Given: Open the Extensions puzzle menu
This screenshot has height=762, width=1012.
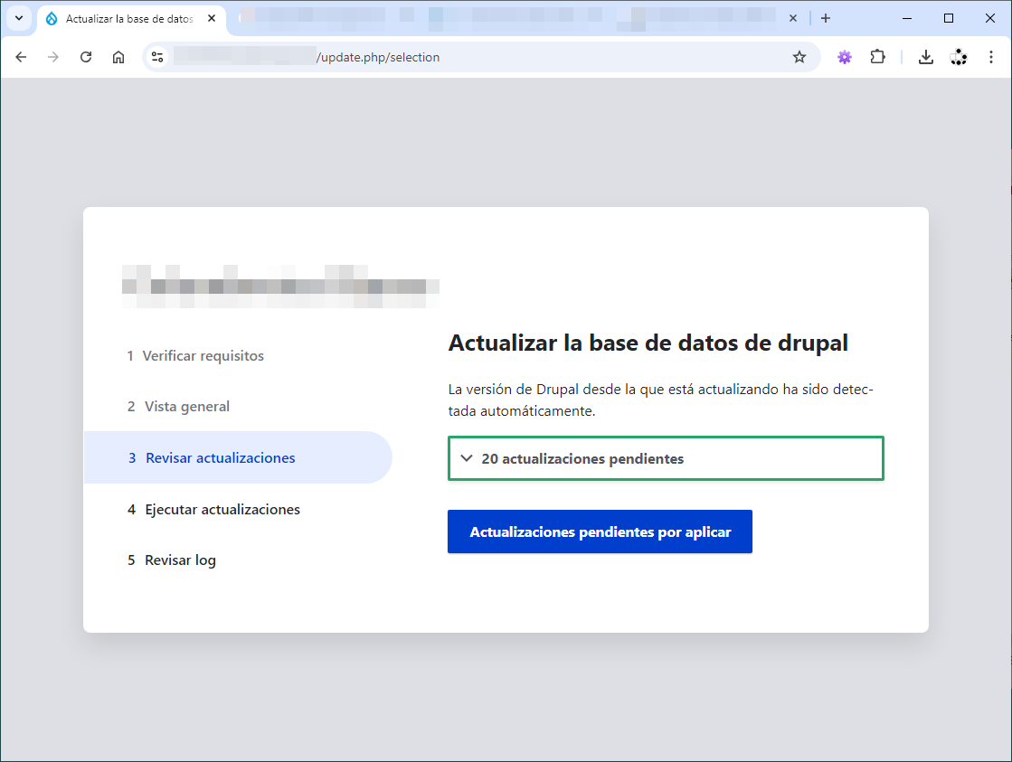Looking at the screenshot, I should tap(877, 57).
